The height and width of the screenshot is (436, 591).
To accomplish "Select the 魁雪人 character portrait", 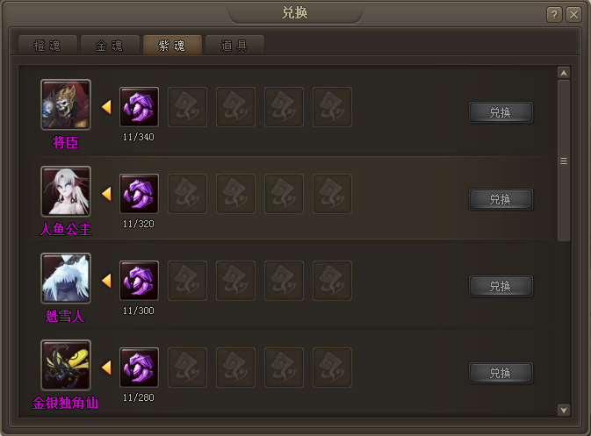I will tap(66, 278).
